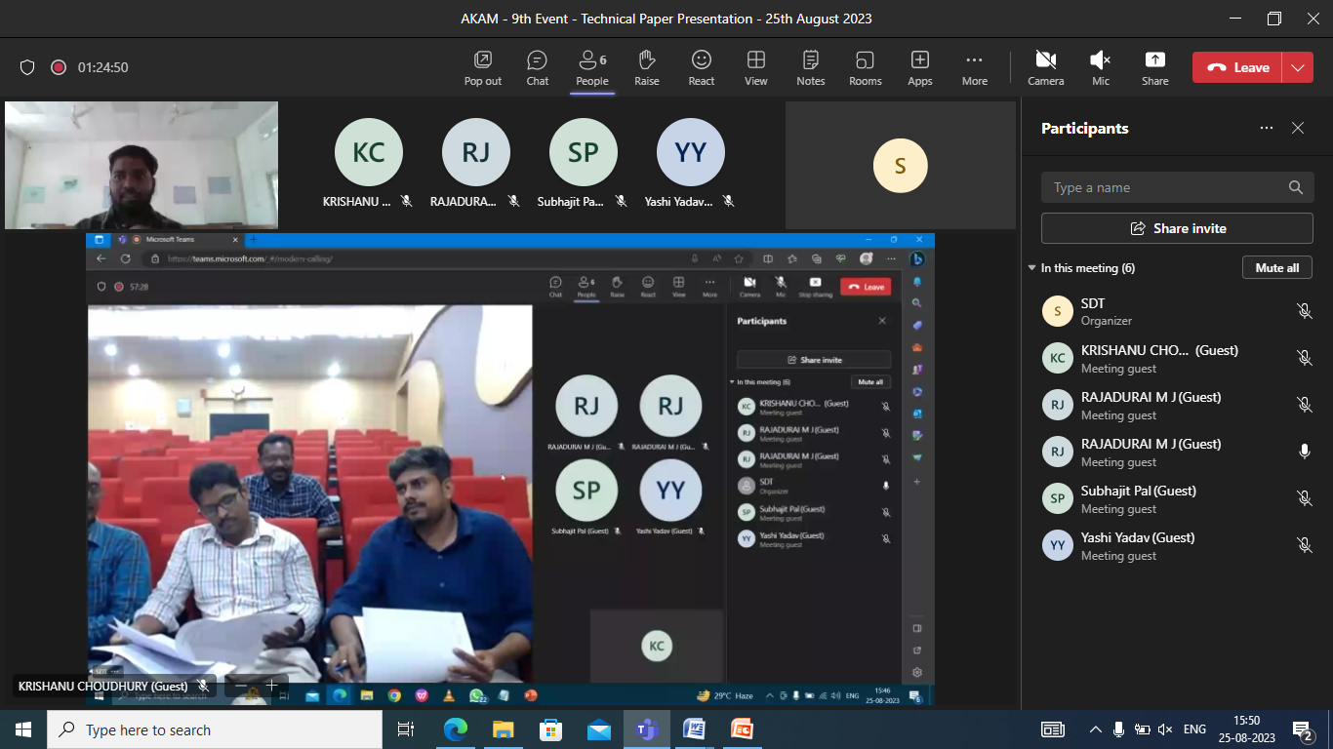Open the Chat panel
The image size is (1333, 749).
click(537, 67)
